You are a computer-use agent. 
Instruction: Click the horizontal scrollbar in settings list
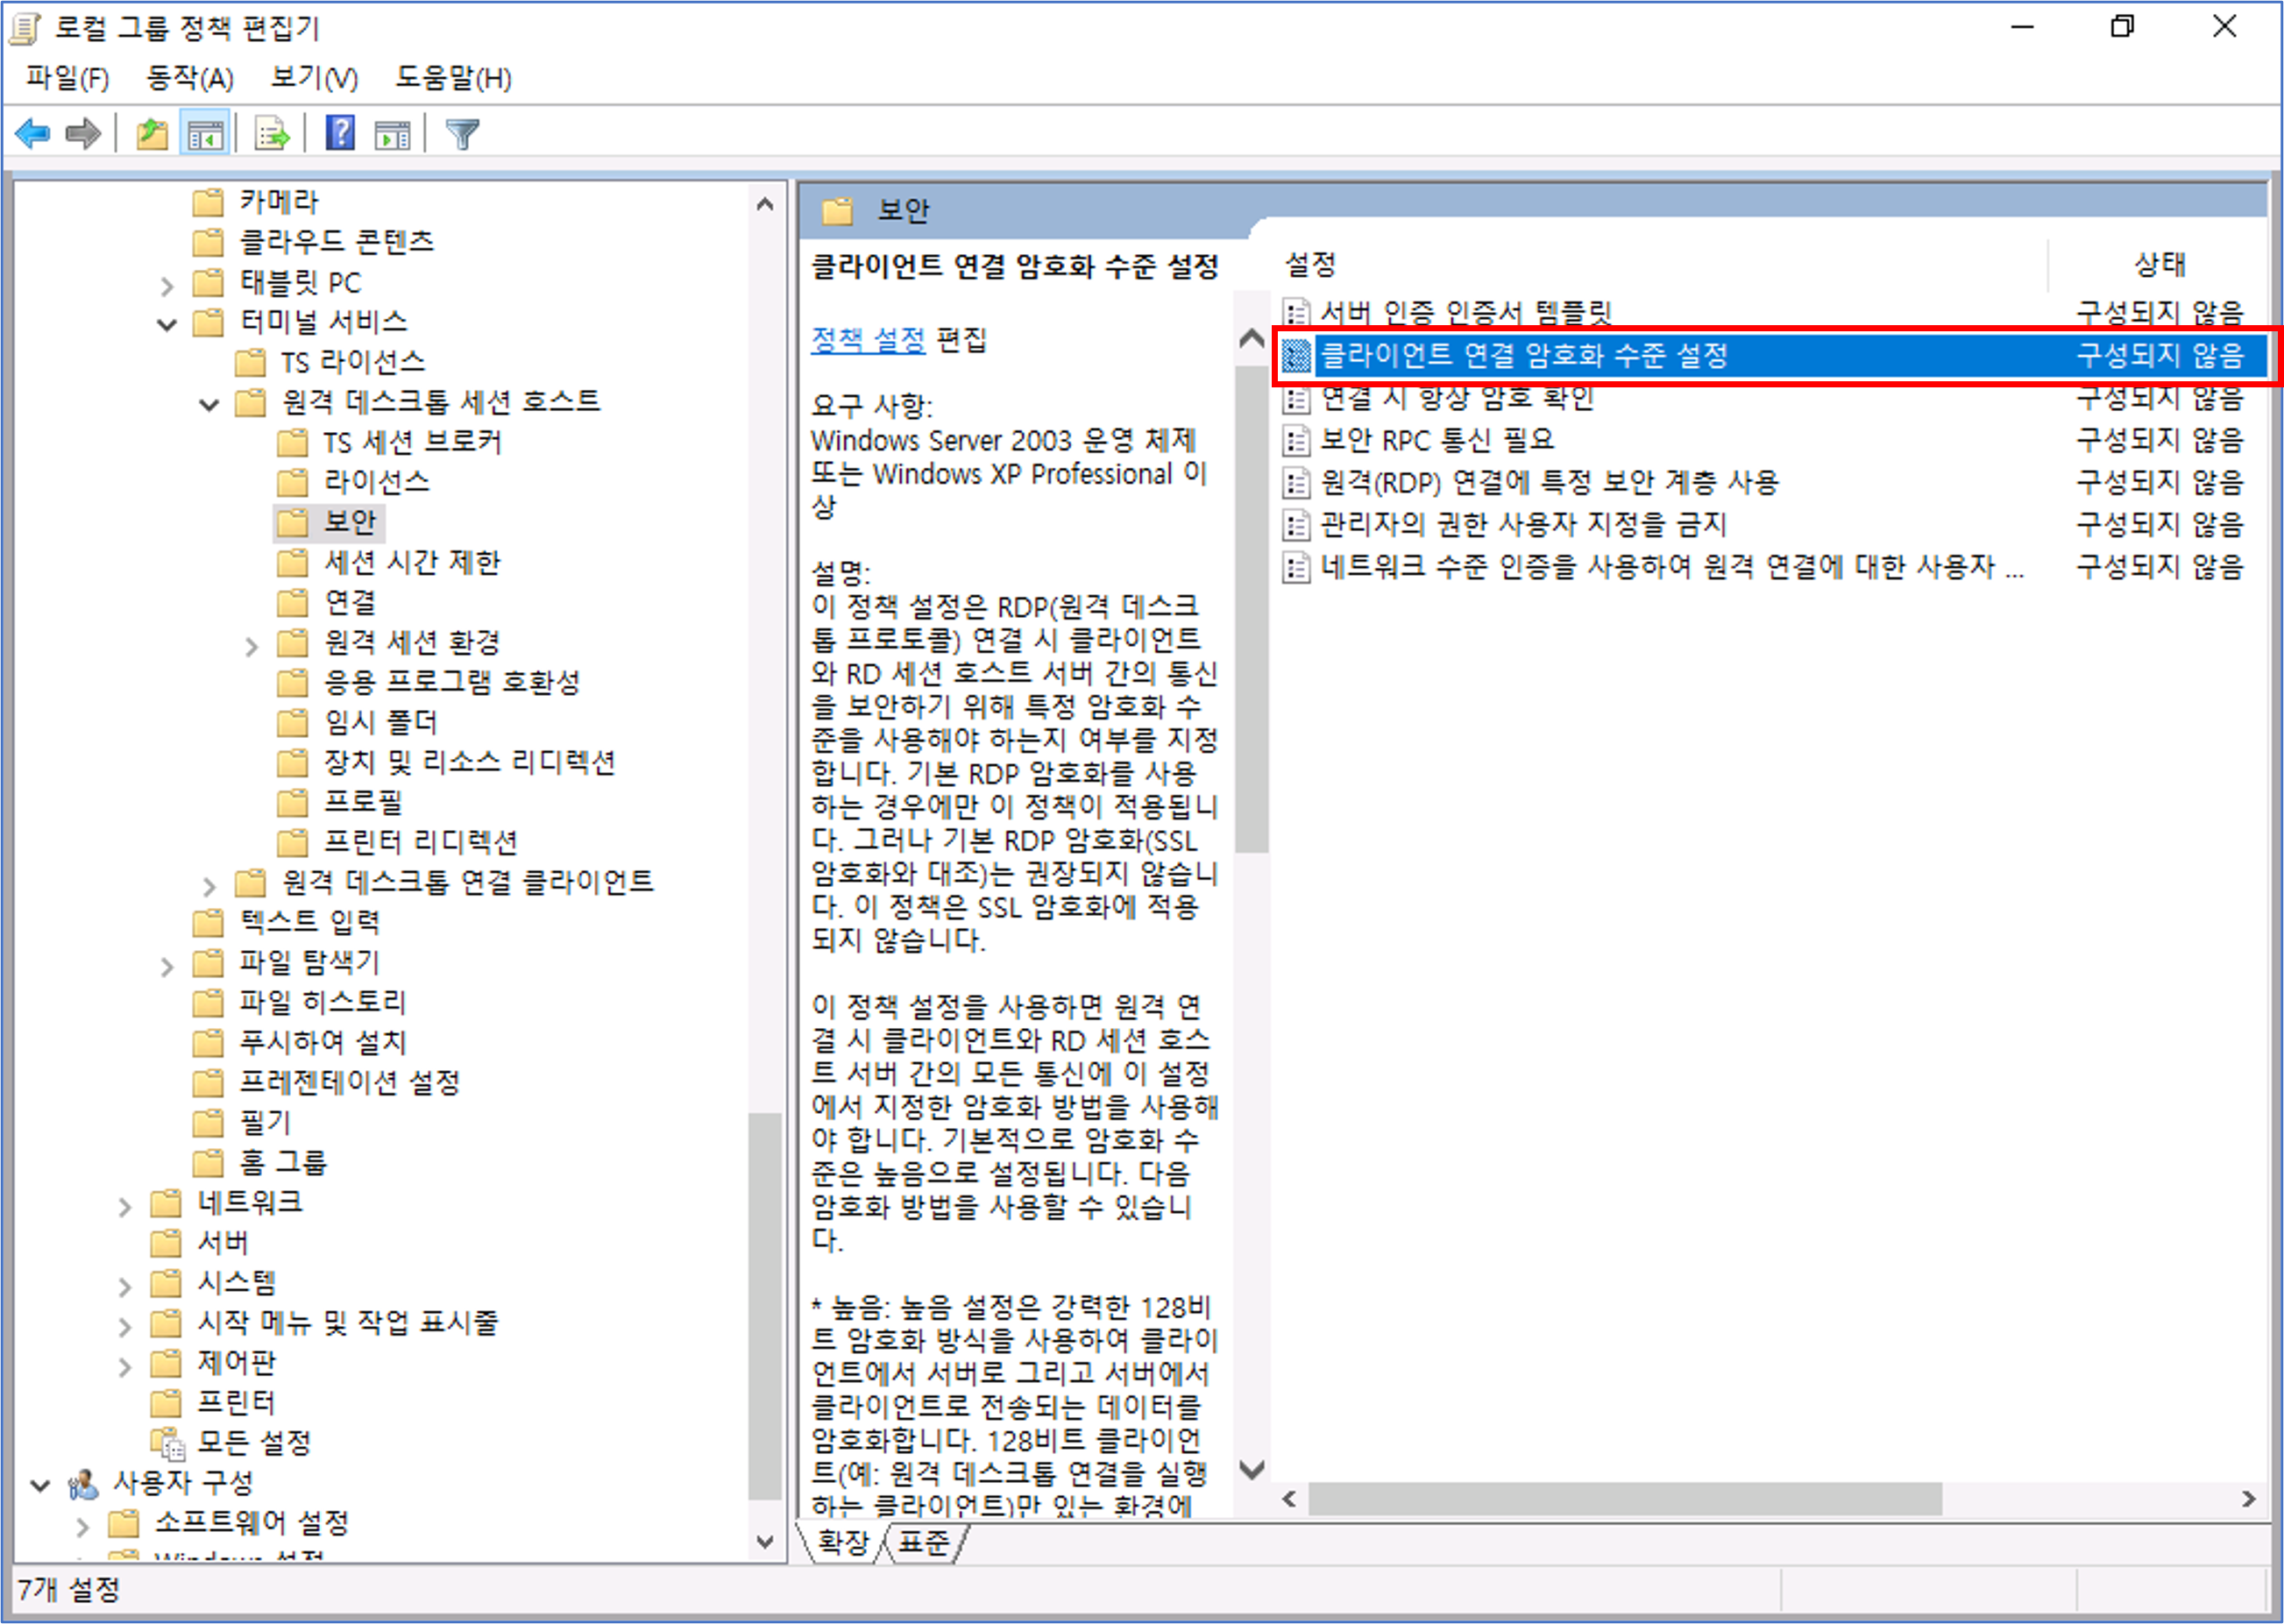click(1624, 1498)
